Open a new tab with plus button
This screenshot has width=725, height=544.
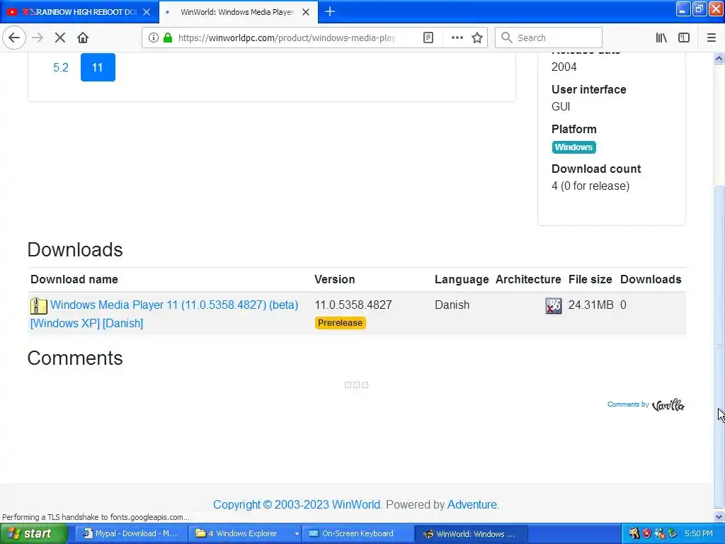click(x=330, y=11)
